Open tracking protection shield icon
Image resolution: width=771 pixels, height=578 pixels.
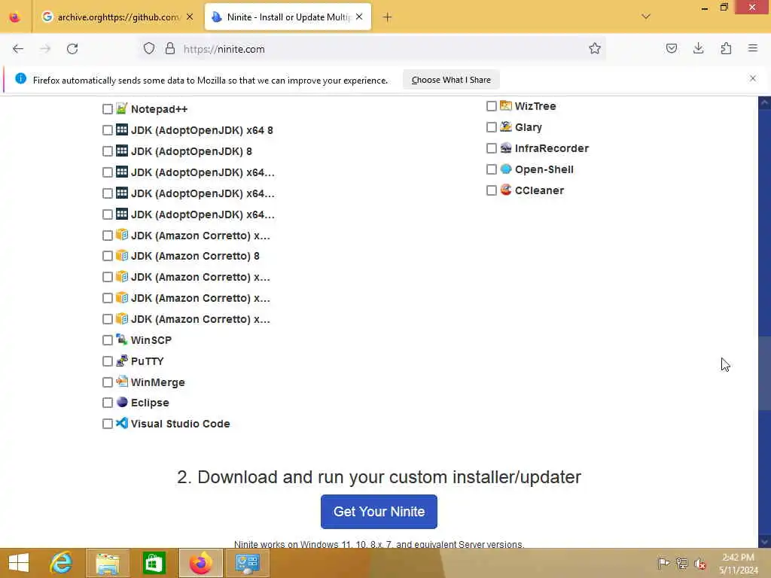[x=149, y=49]
